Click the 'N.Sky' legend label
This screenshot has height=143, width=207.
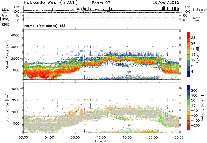5,10
